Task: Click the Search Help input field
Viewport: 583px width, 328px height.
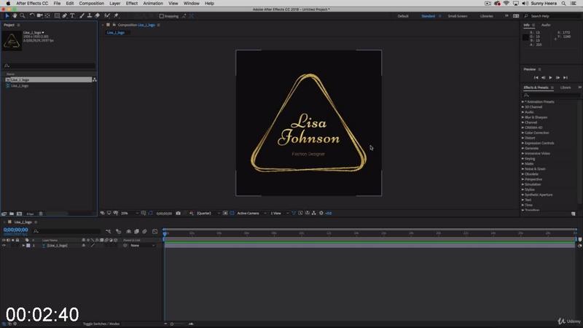Action: click(x=553, y=16)
